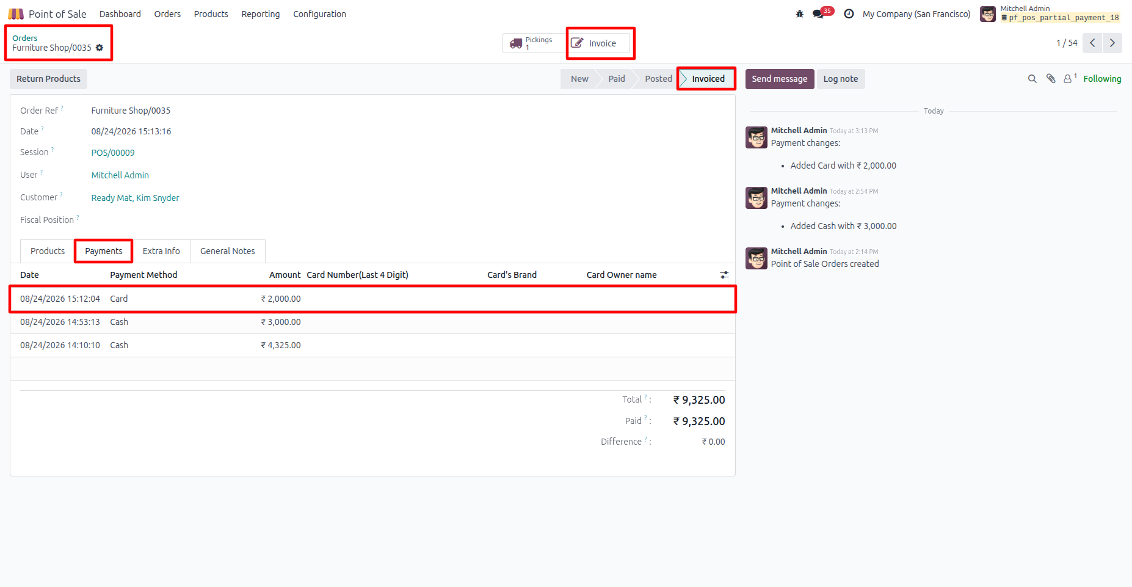
Task: Select the Card payment row of ₹ 2,000.00
Action: pos(372,299)
